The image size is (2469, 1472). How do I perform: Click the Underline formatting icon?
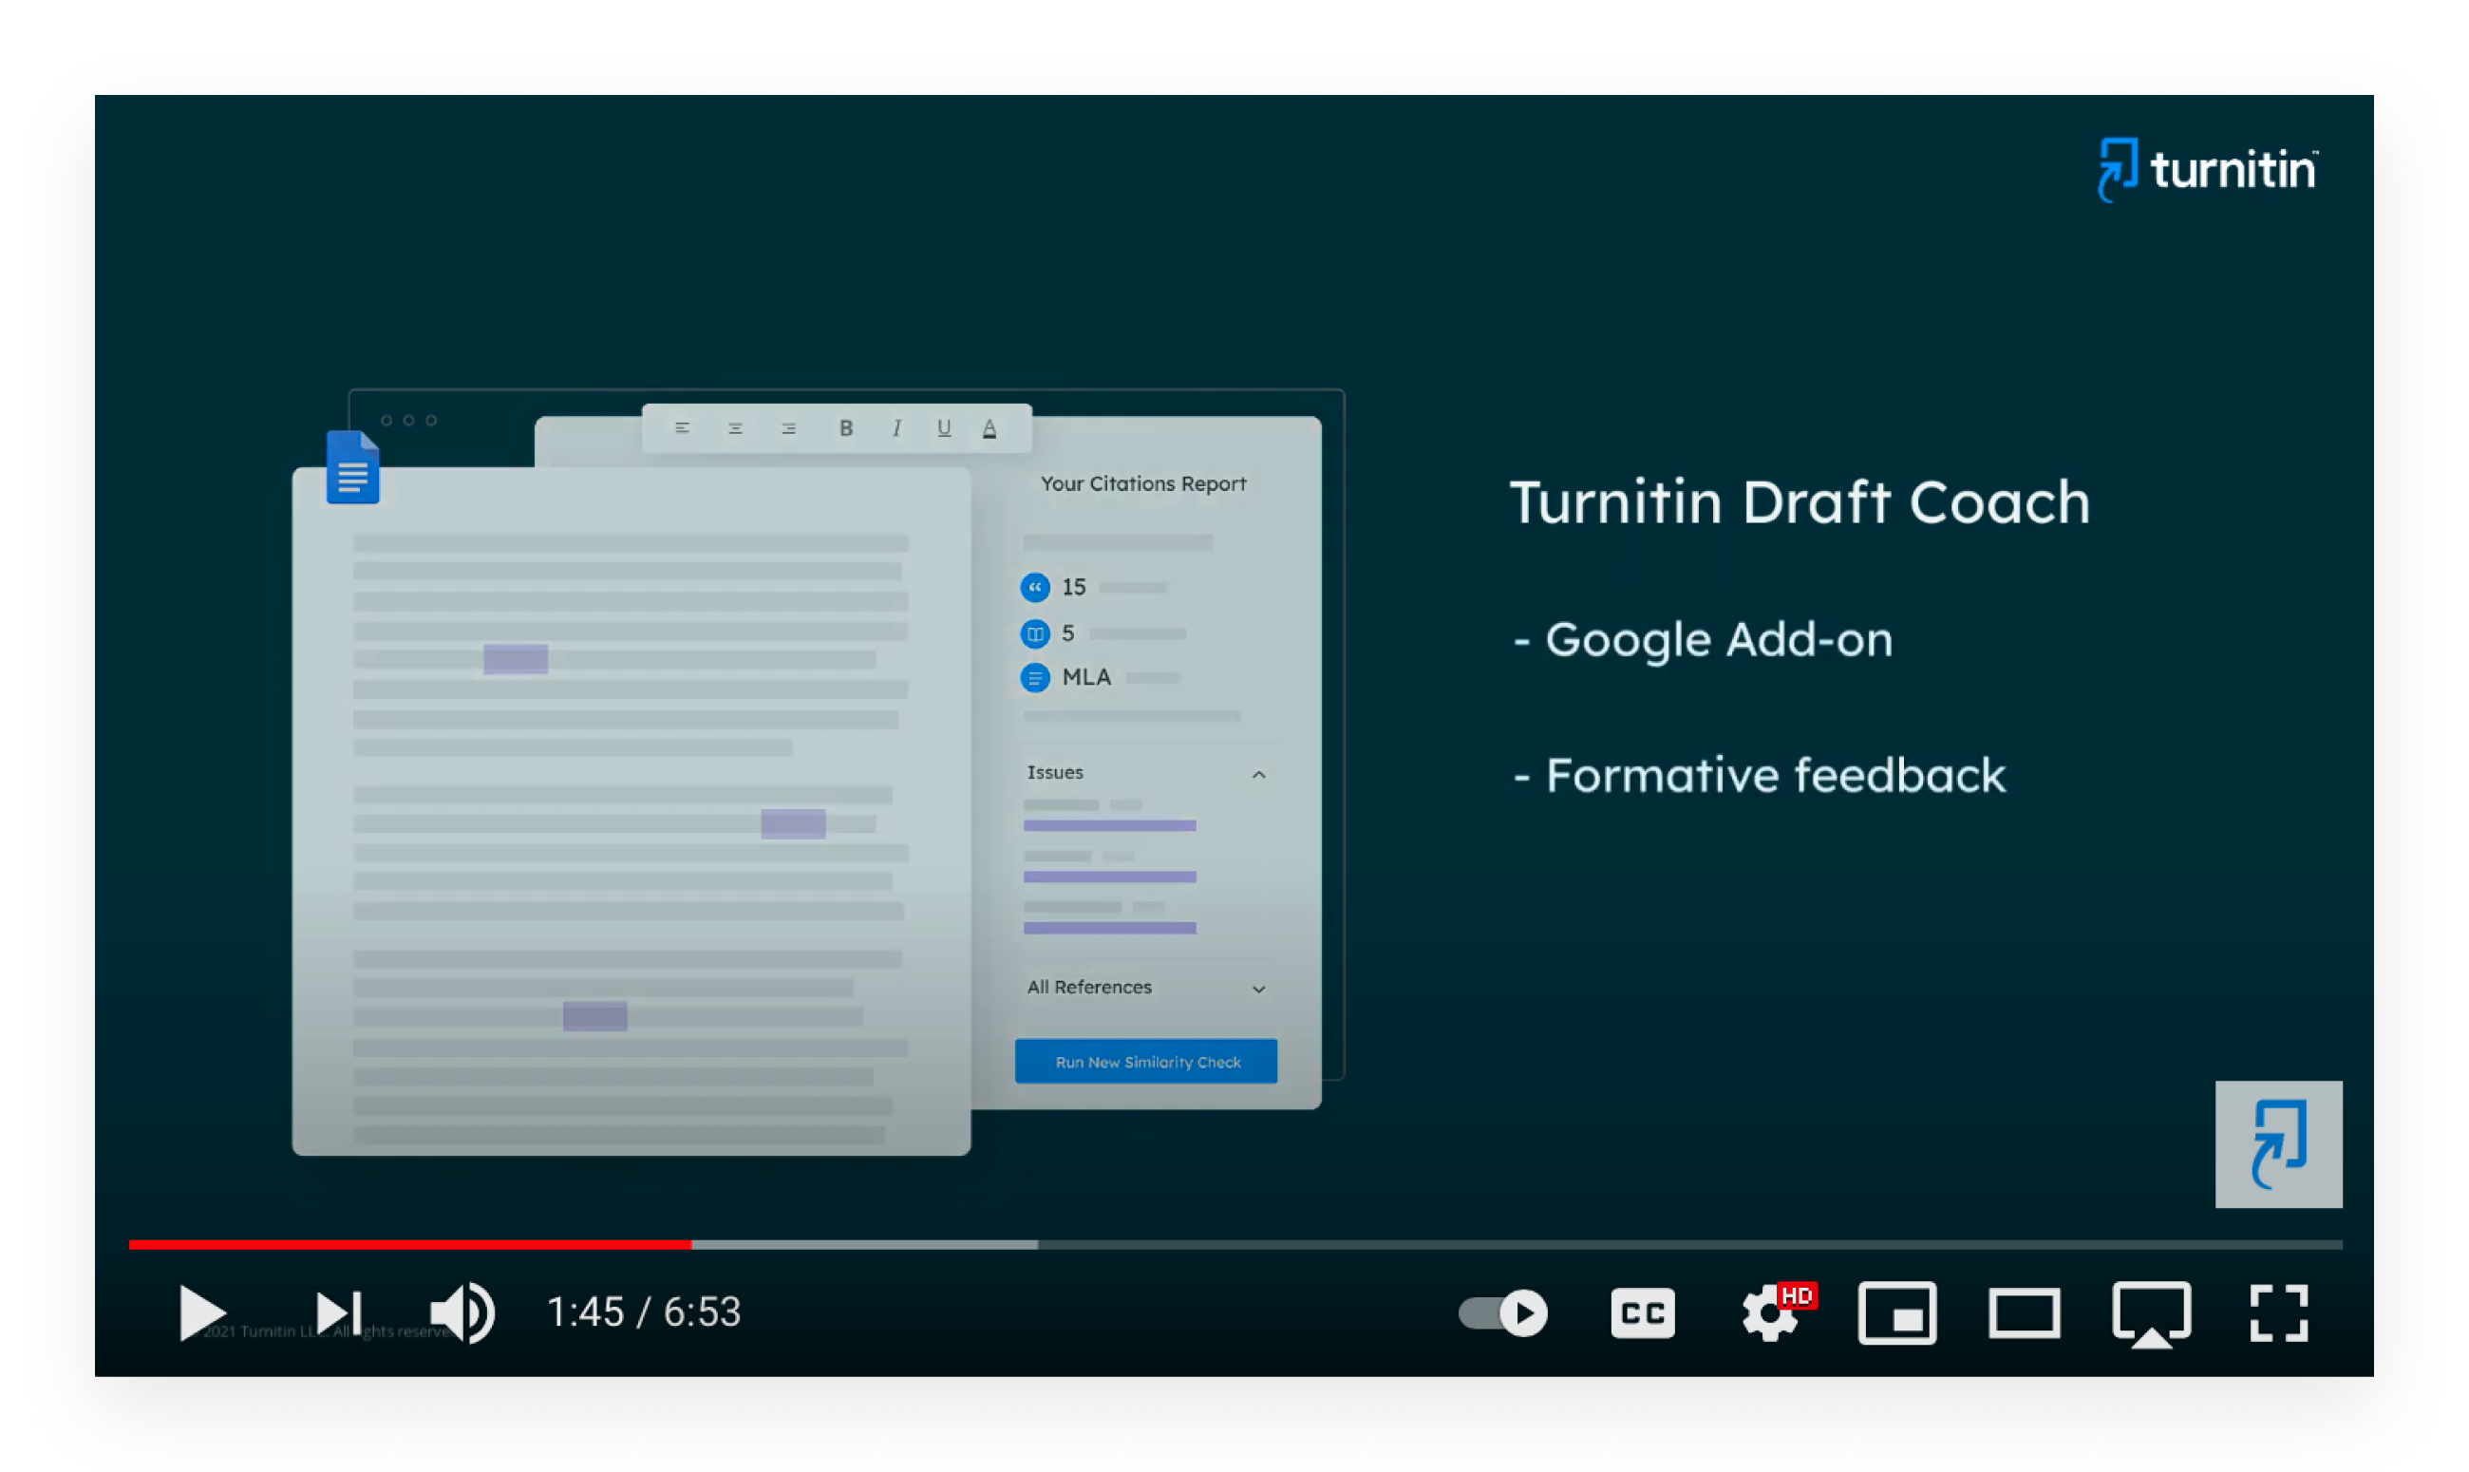943,427
